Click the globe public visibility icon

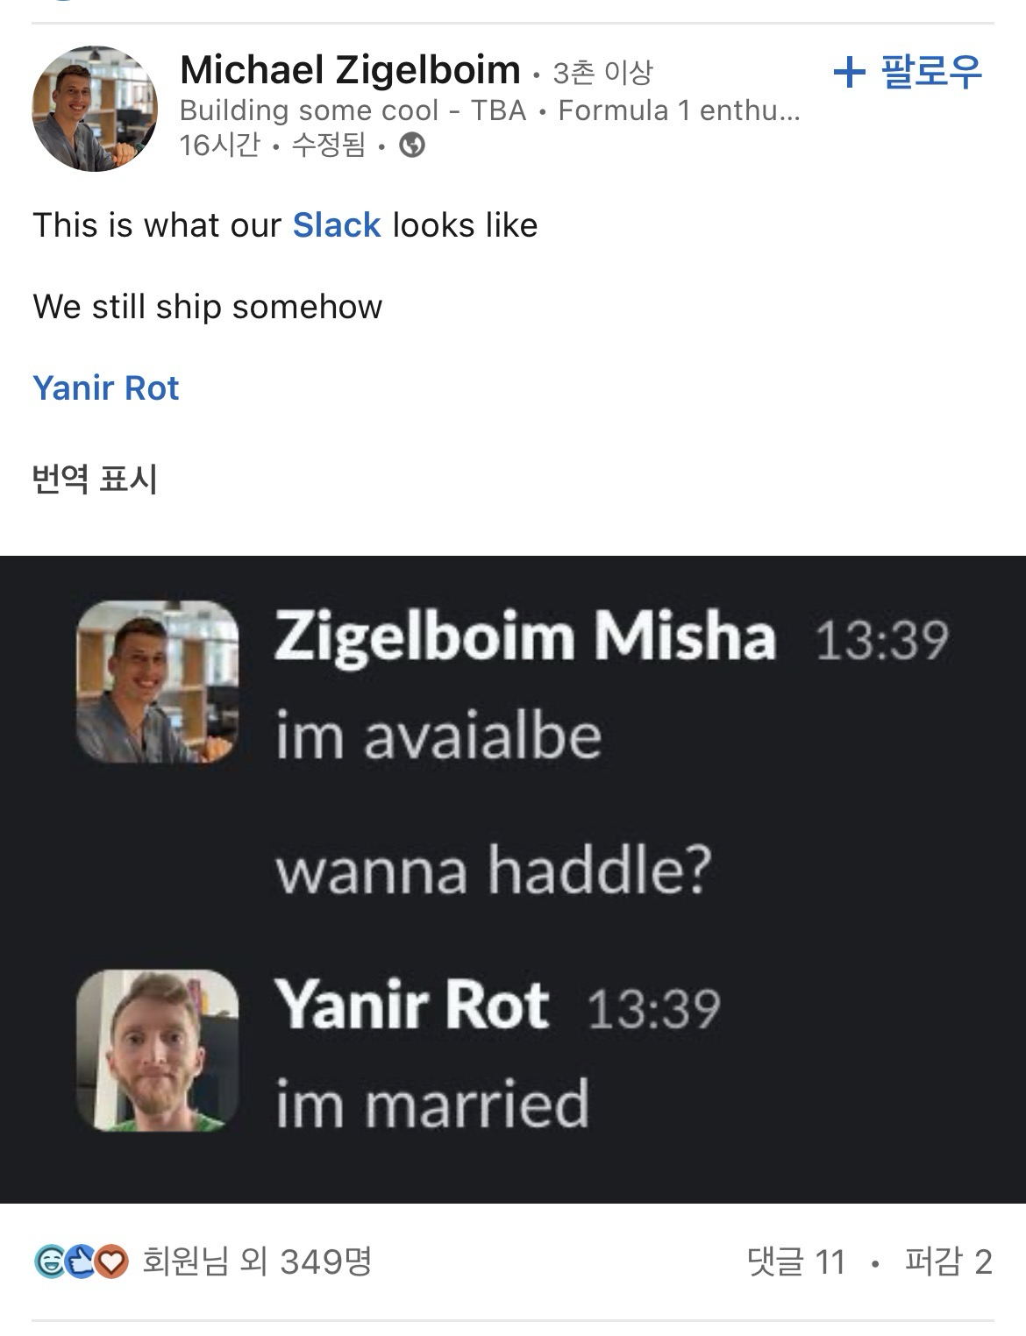pos(412,145)
